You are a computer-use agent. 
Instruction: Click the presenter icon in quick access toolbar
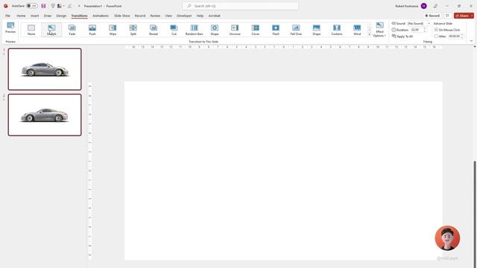point(53,6)
